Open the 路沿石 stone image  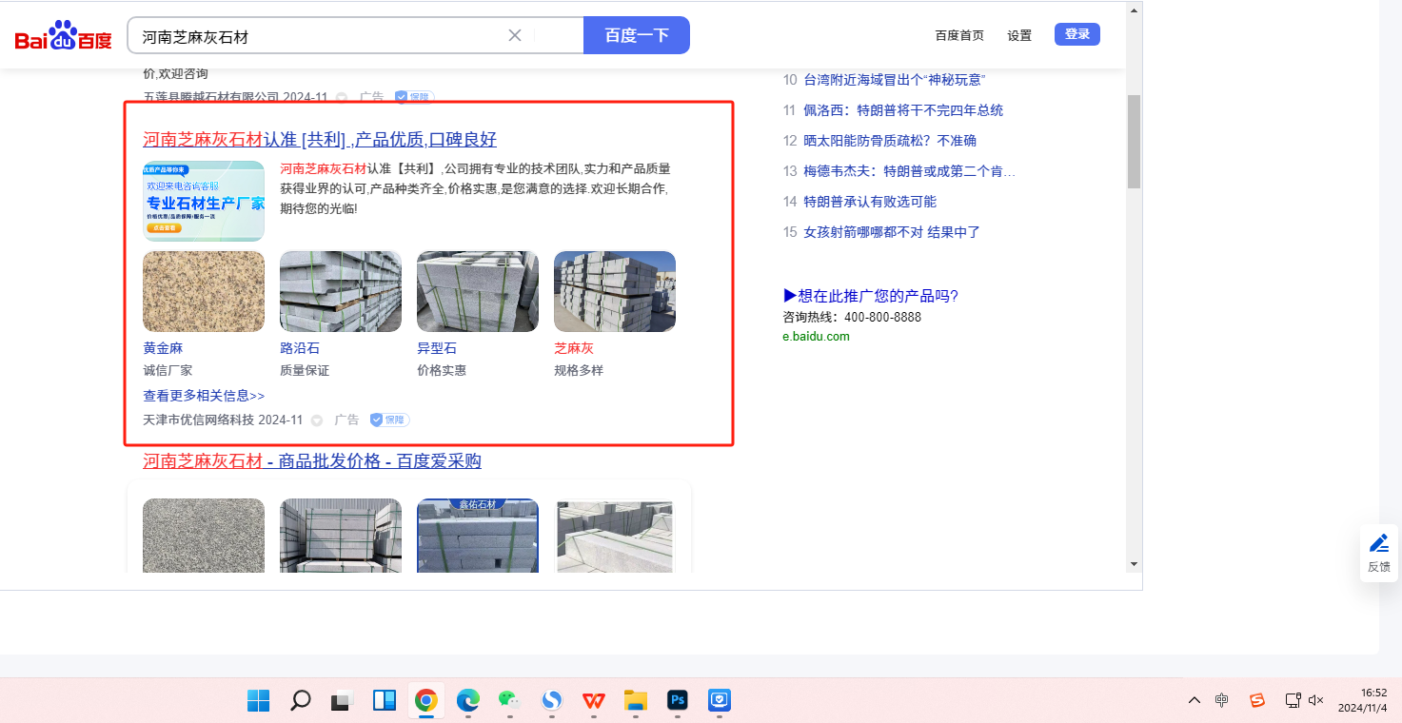point(341,291)
